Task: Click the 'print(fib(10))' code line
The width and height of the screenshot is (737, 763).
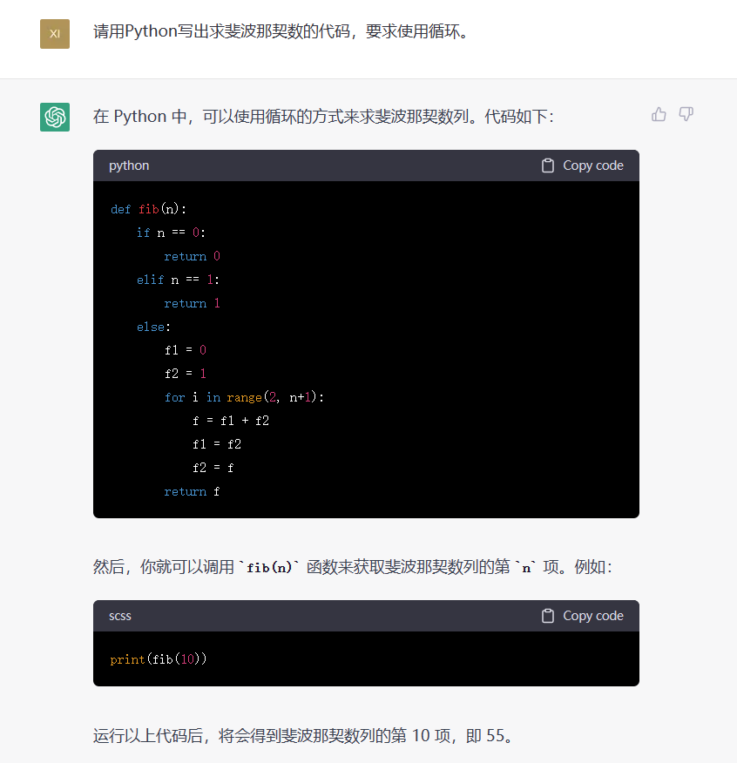Action: tap(159, 659)
